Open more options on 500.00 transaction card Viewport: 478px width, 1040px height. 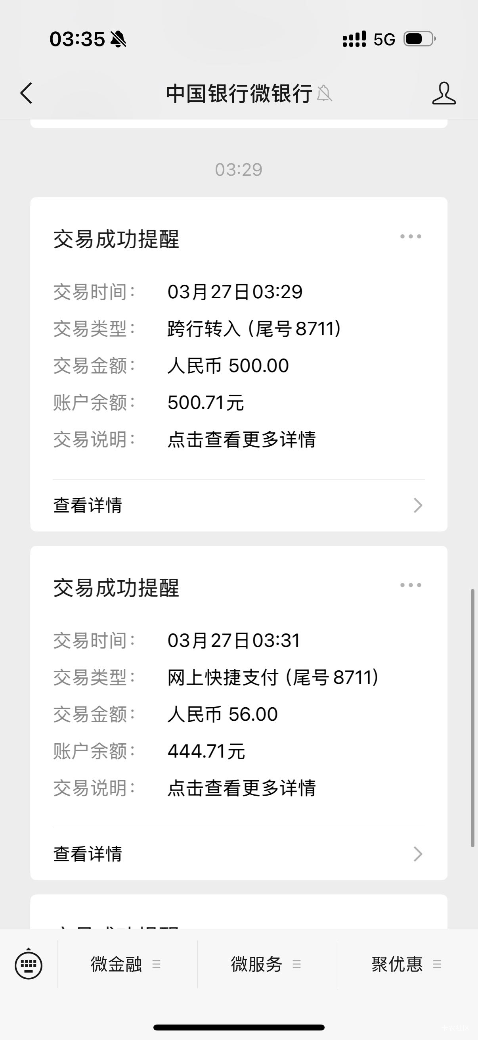(411, 236)
